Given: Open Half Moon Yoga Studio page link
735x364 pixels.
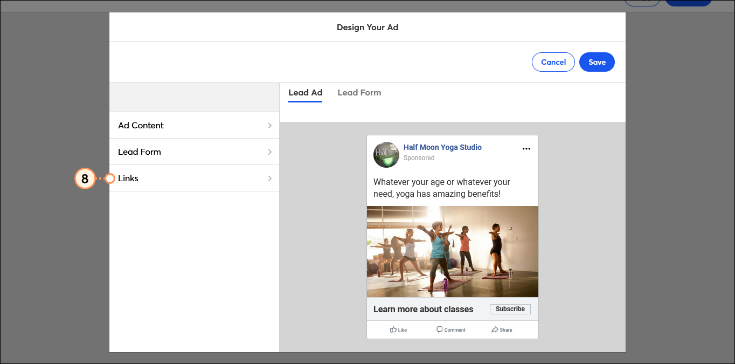Looking at the screenshot, I should pos(442,147).
